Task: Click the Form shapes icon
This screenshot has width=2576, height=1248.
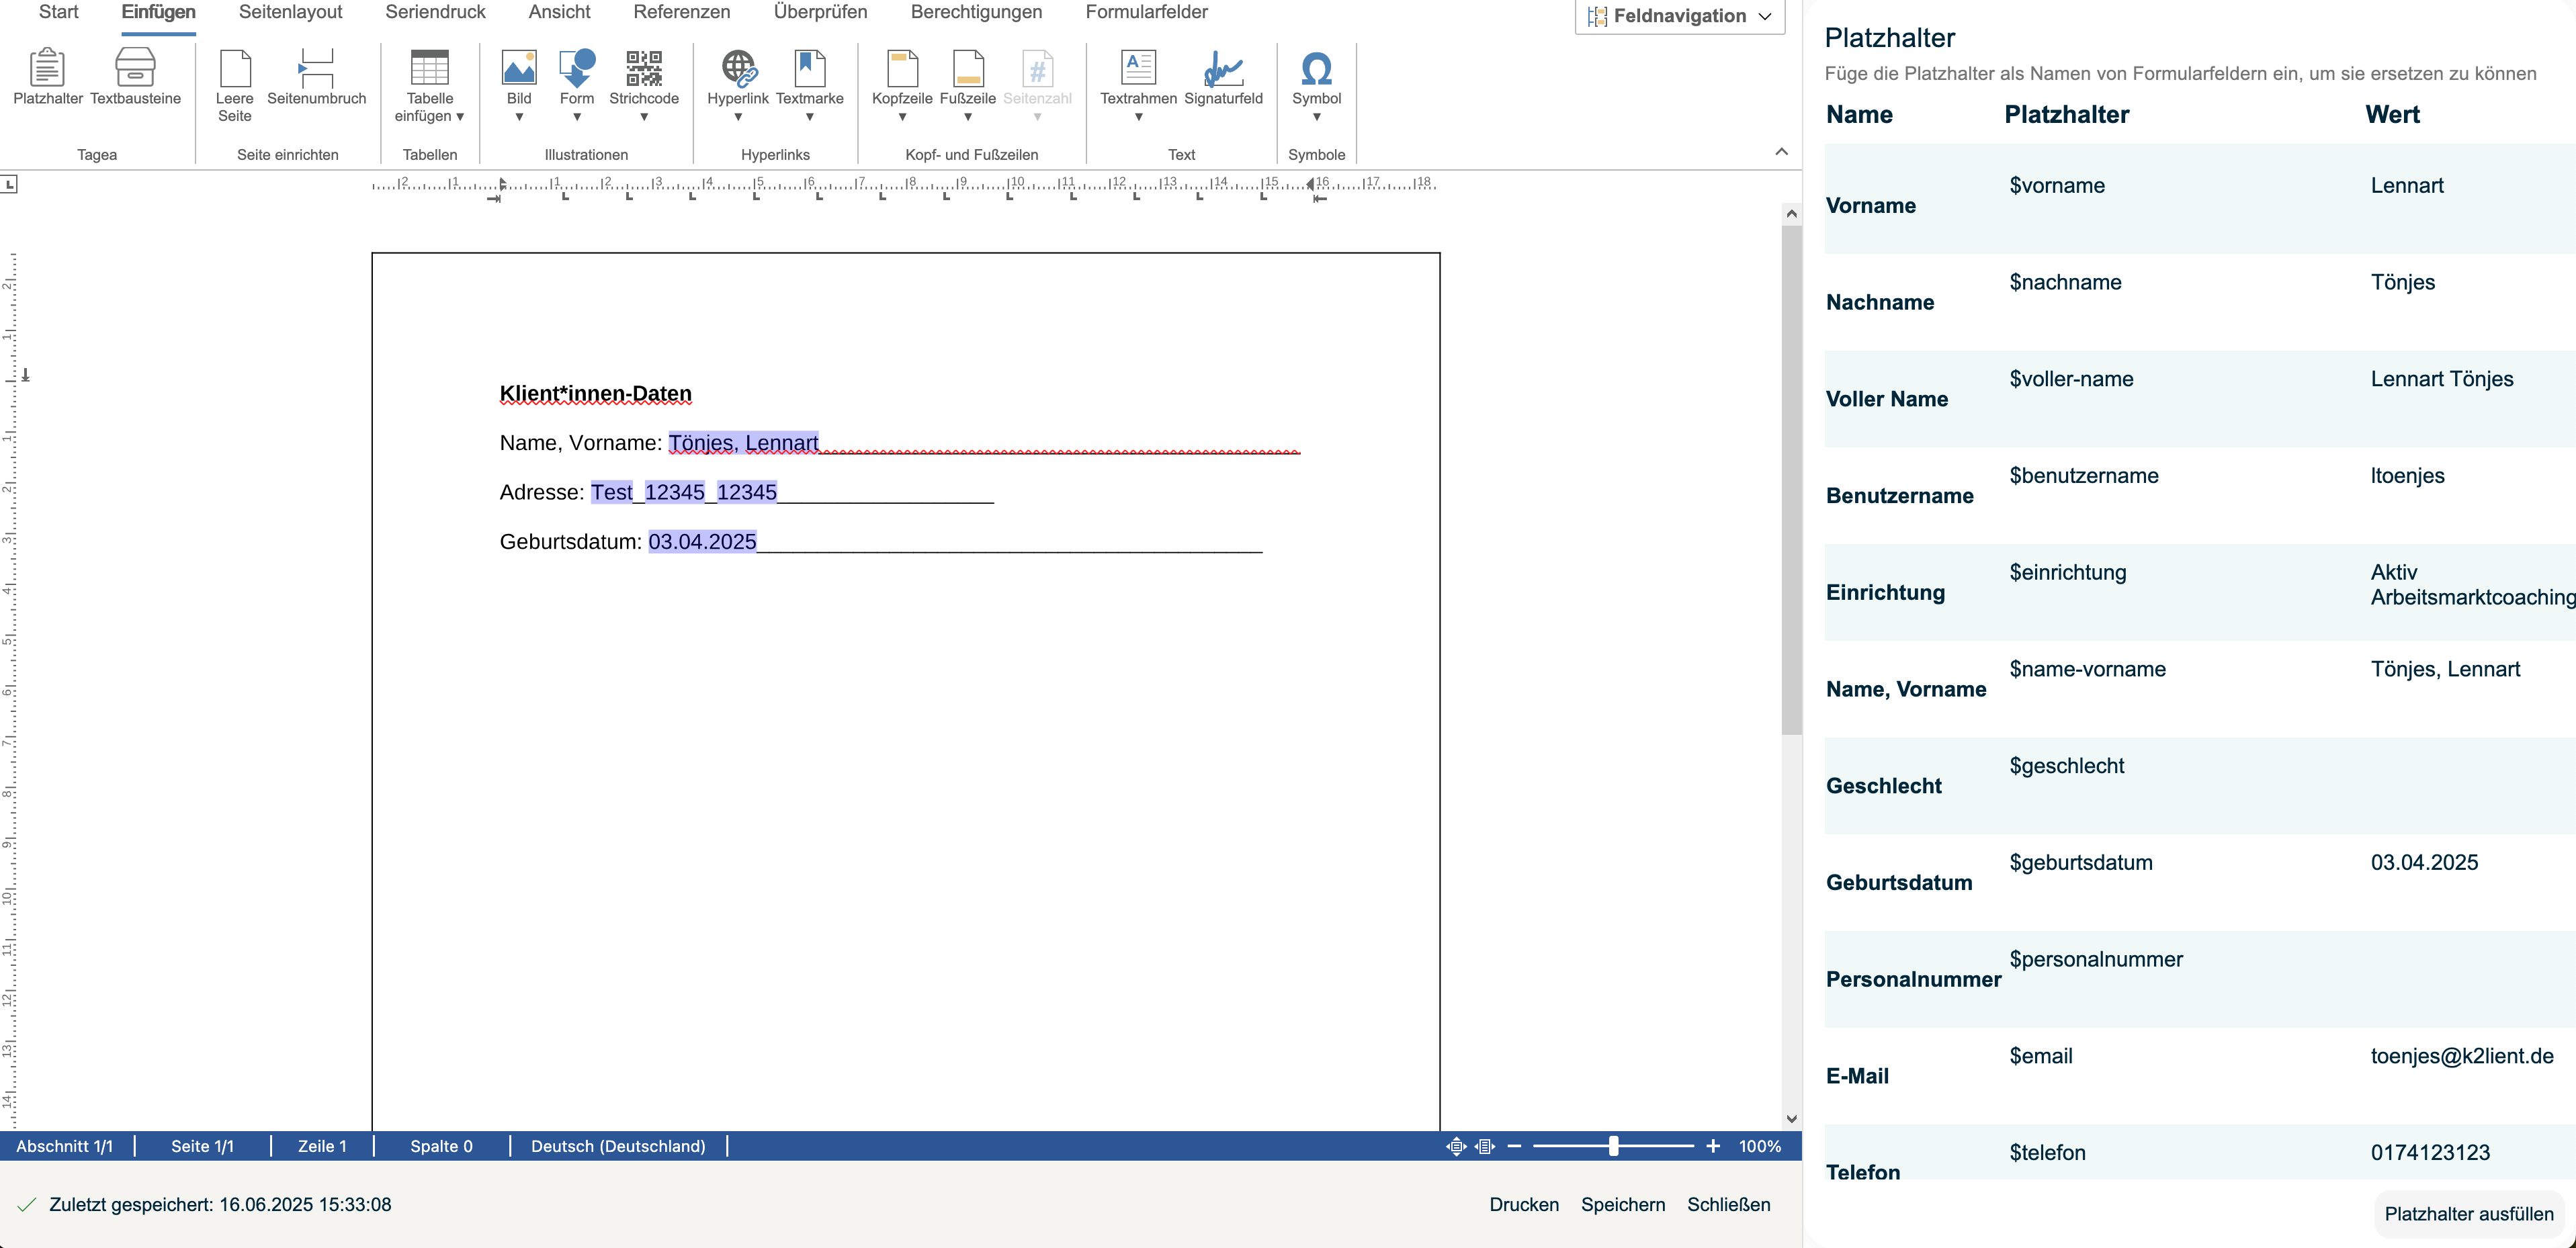Action: click(x=577, y=68)
